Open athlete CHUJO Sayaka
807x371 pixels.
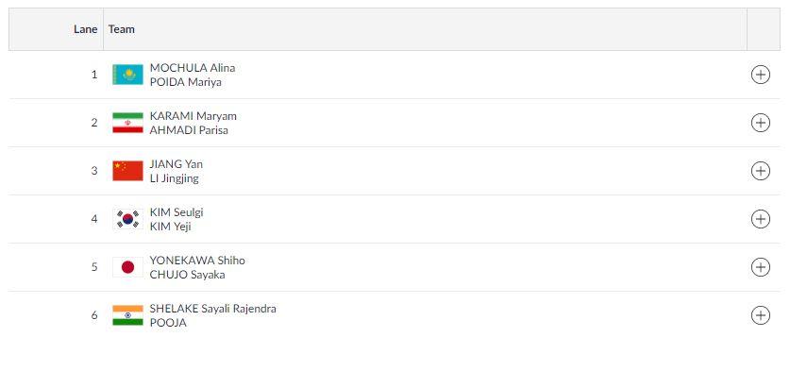pyautogui.click(x=187, y=275)
